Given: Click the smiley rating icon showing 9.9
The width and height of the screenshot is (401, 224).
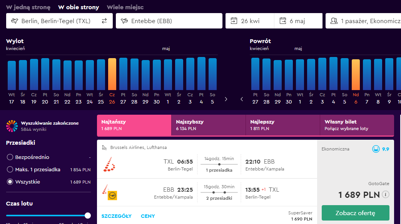Looking at the screenshot, I should tap(376, 149).
